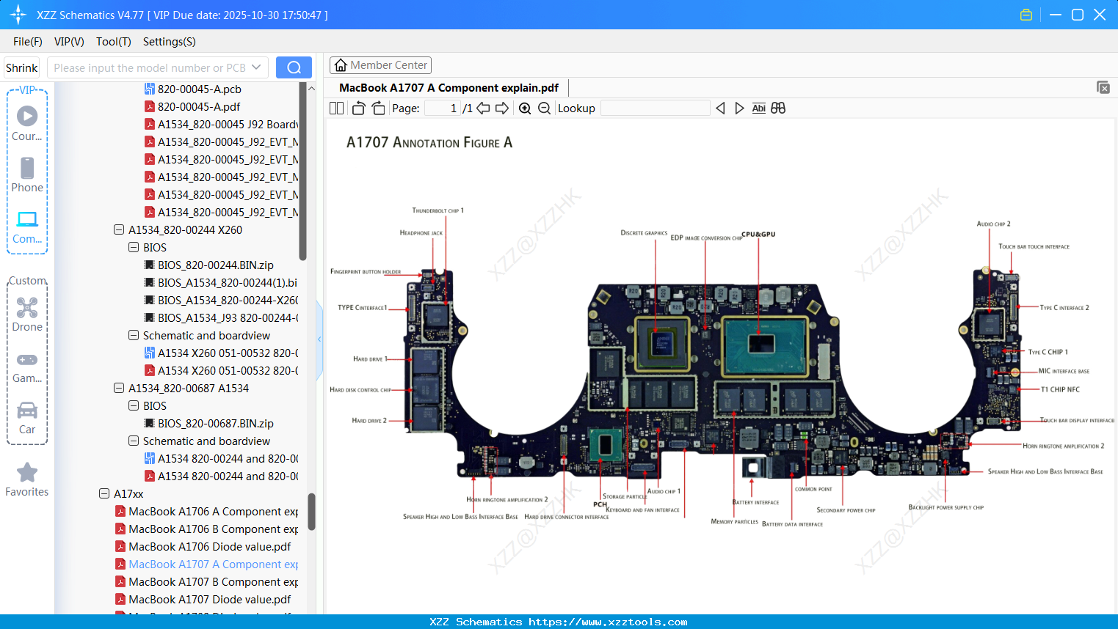Open the Settings(S) menu
This screenshot has width=1118, height=629.
point(169,42)
